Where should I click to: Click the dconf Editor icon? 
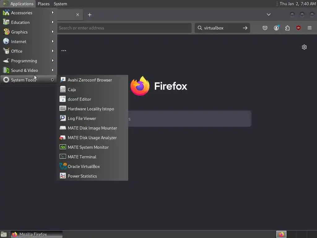click(x=63, y=99)
